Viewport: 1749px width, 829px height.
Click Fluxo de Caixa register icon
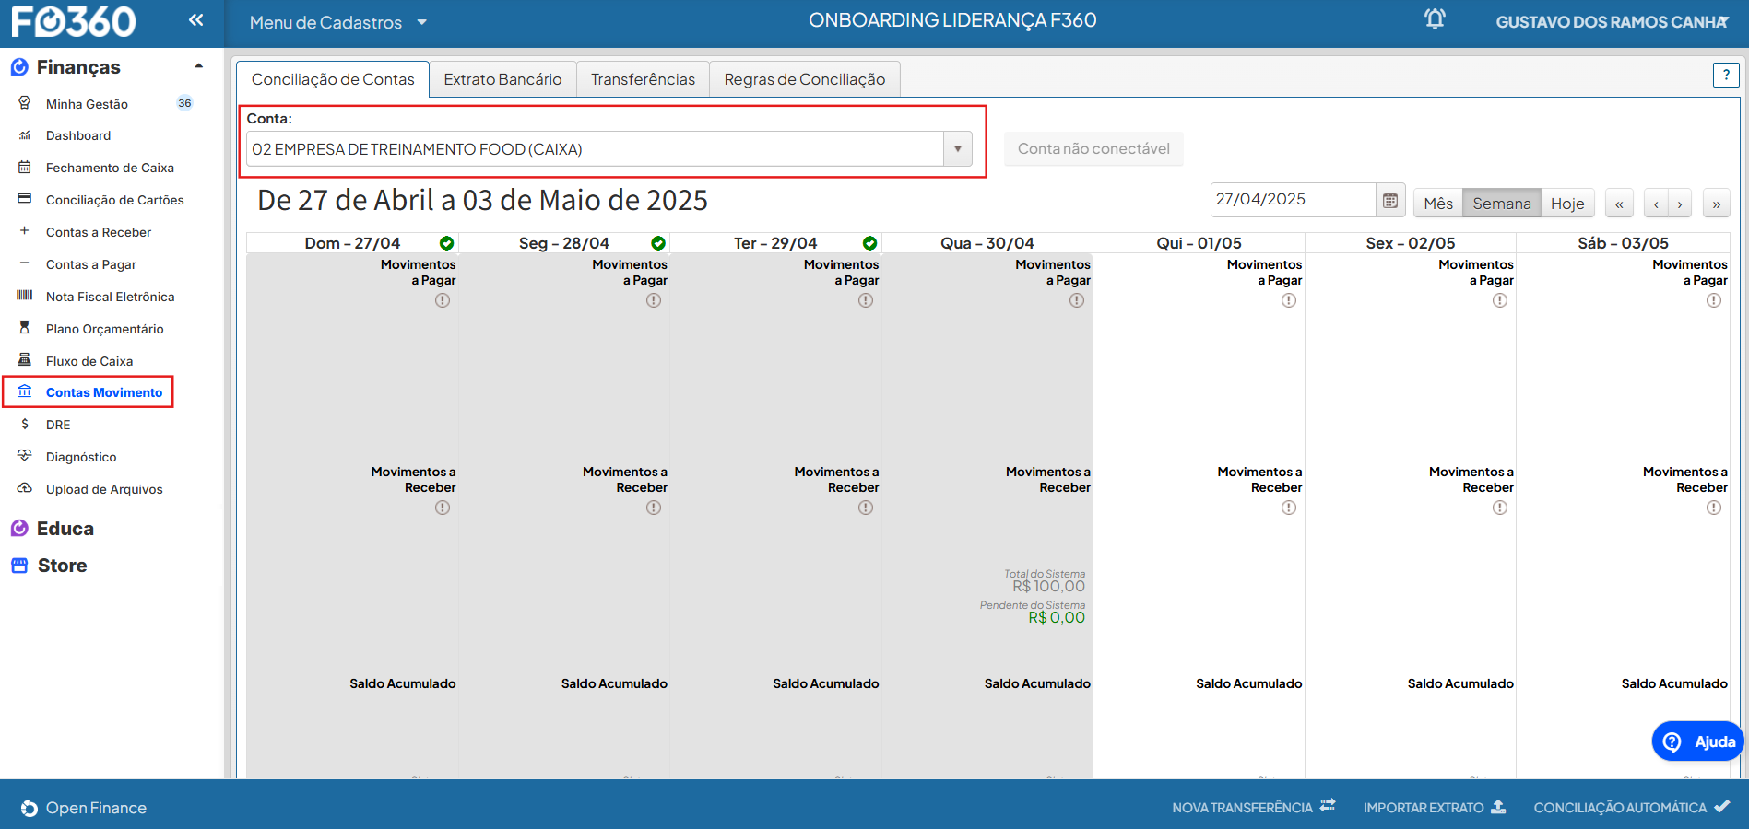pos(25,360)
